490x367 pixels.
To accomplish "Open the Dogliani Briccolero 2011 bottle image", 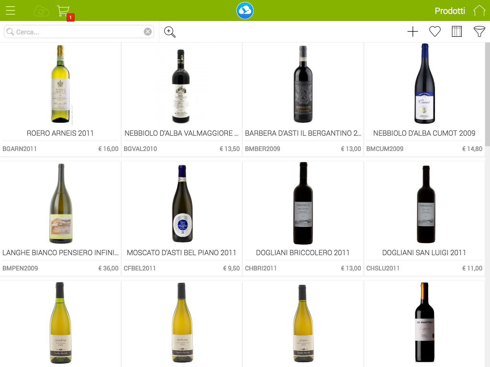I will click(303, 203).
